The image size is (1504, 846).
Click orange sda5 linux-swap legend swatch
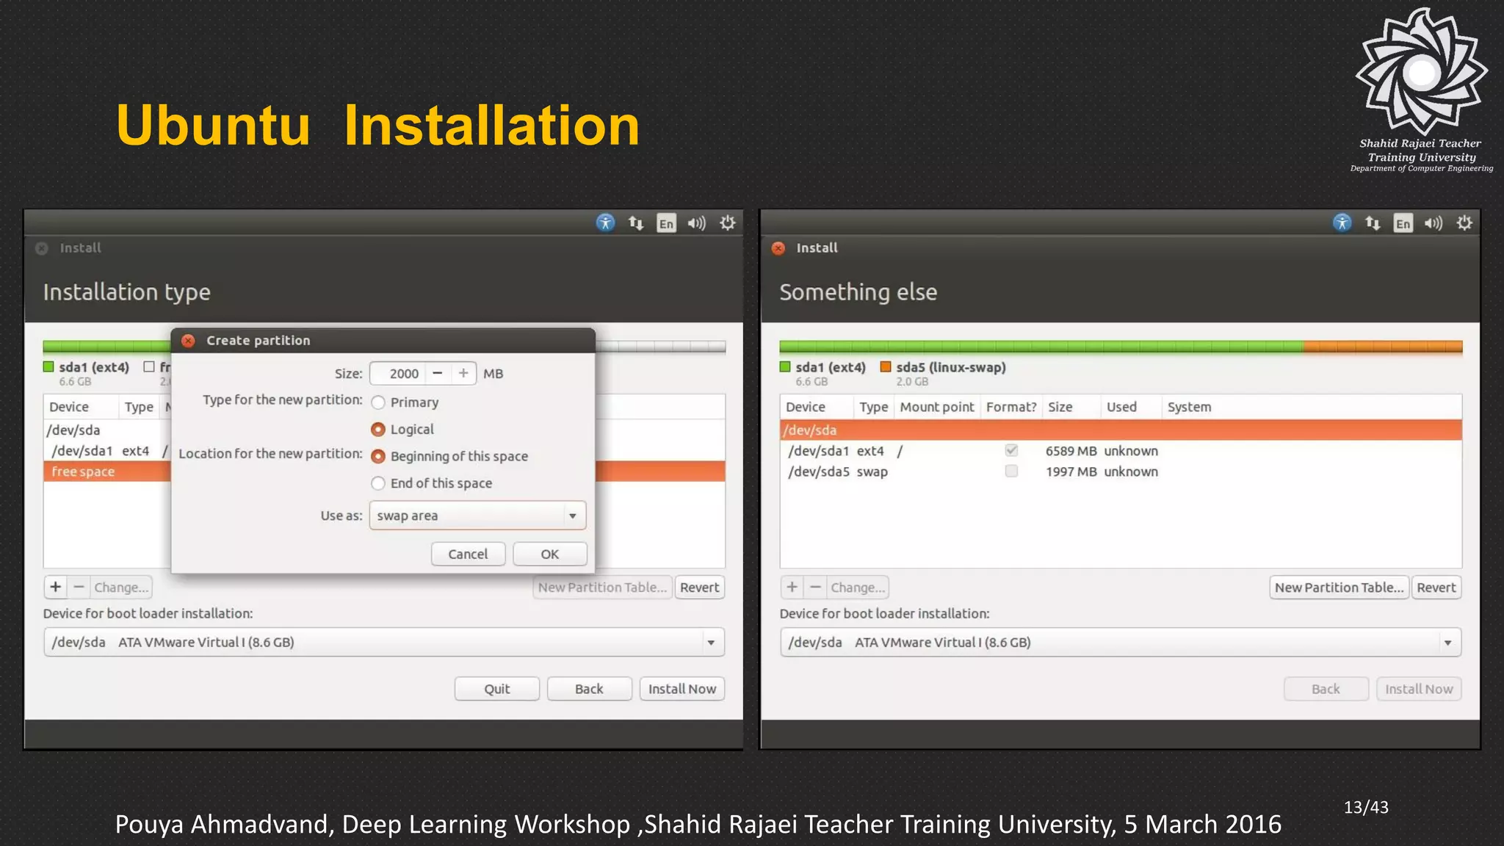pyautogui.click(x=886, y=366)
